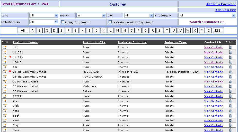
Task: Edit the 12345 Karad customer row
Action: [5, 62]
